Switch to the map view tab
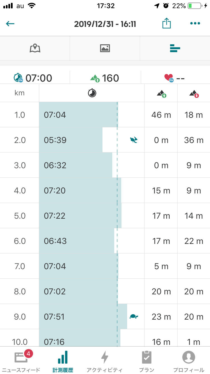 (35, 48)
